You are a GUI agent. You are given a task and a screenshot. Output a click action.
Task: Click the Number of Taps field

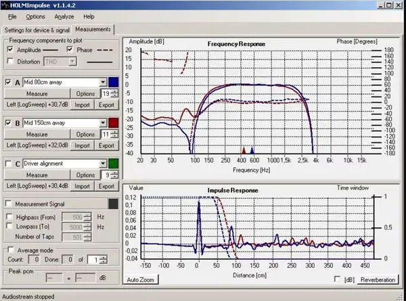73,237
